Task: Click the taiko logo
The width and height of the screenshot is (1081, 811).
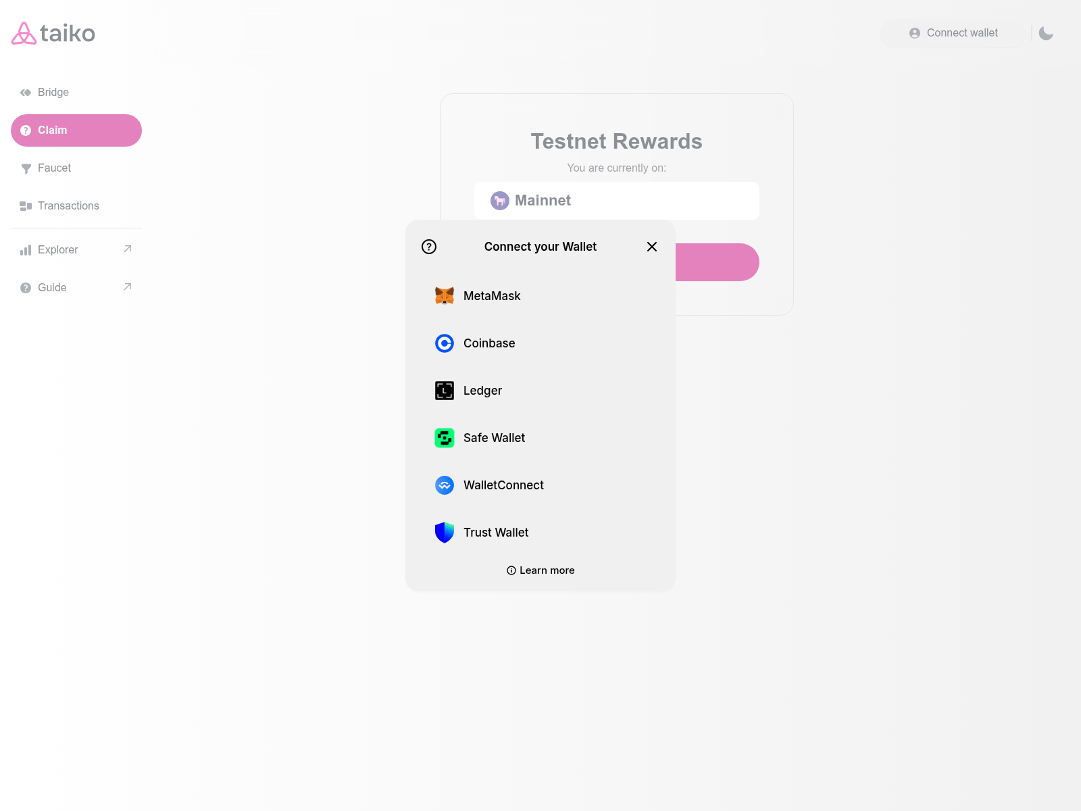Action: pyautogui.click(x=53, y=33)
